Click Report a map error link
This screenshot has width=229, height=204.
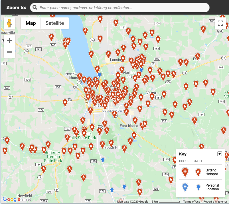[x=215, y=201]
